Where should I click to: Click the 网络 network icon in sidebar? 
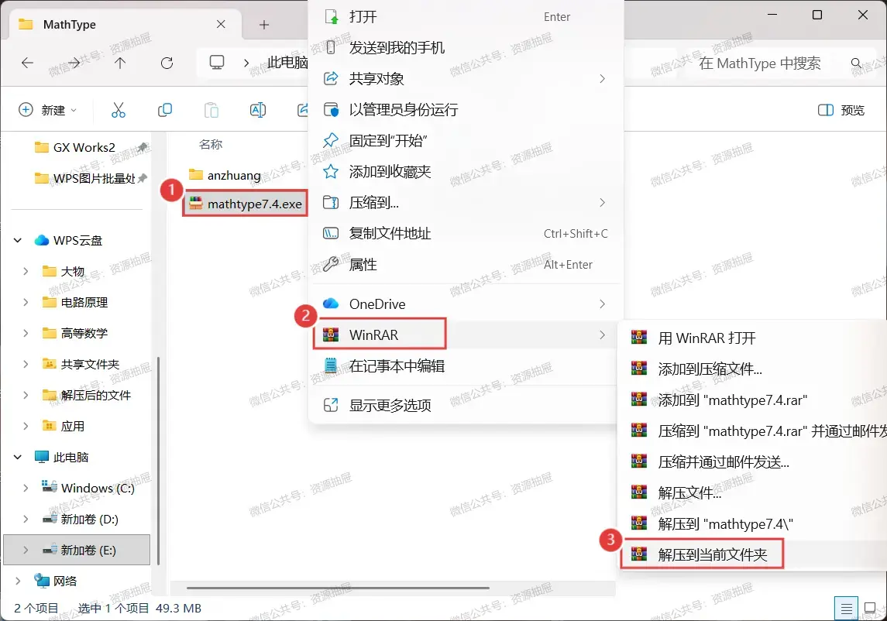41,581
